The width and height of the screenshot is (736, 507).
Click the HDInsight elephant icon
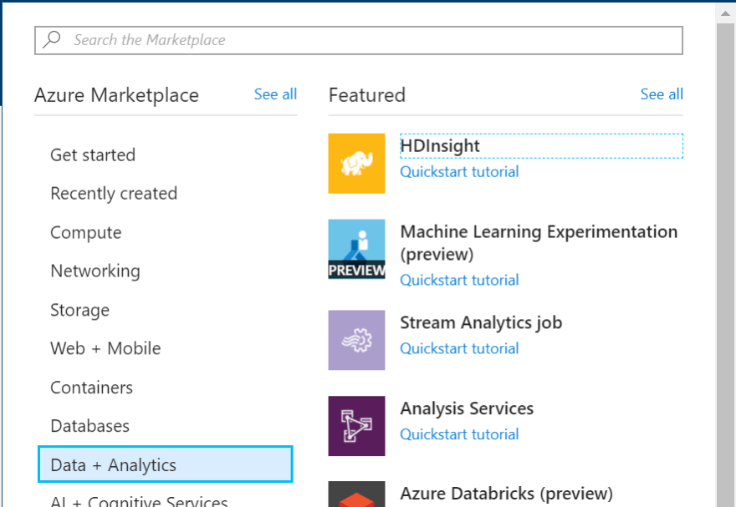[356, 163]
